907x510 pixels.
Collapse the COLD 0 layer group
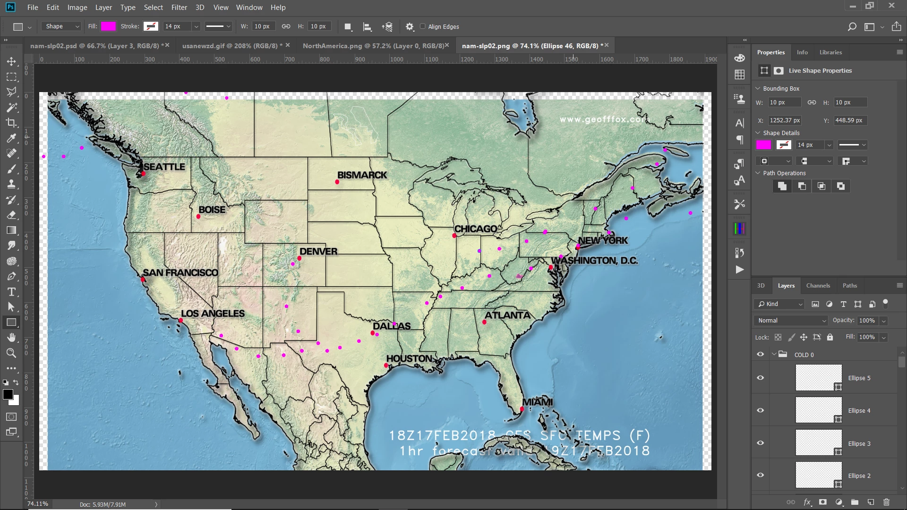pyautogui.click(x=774, y=354)
